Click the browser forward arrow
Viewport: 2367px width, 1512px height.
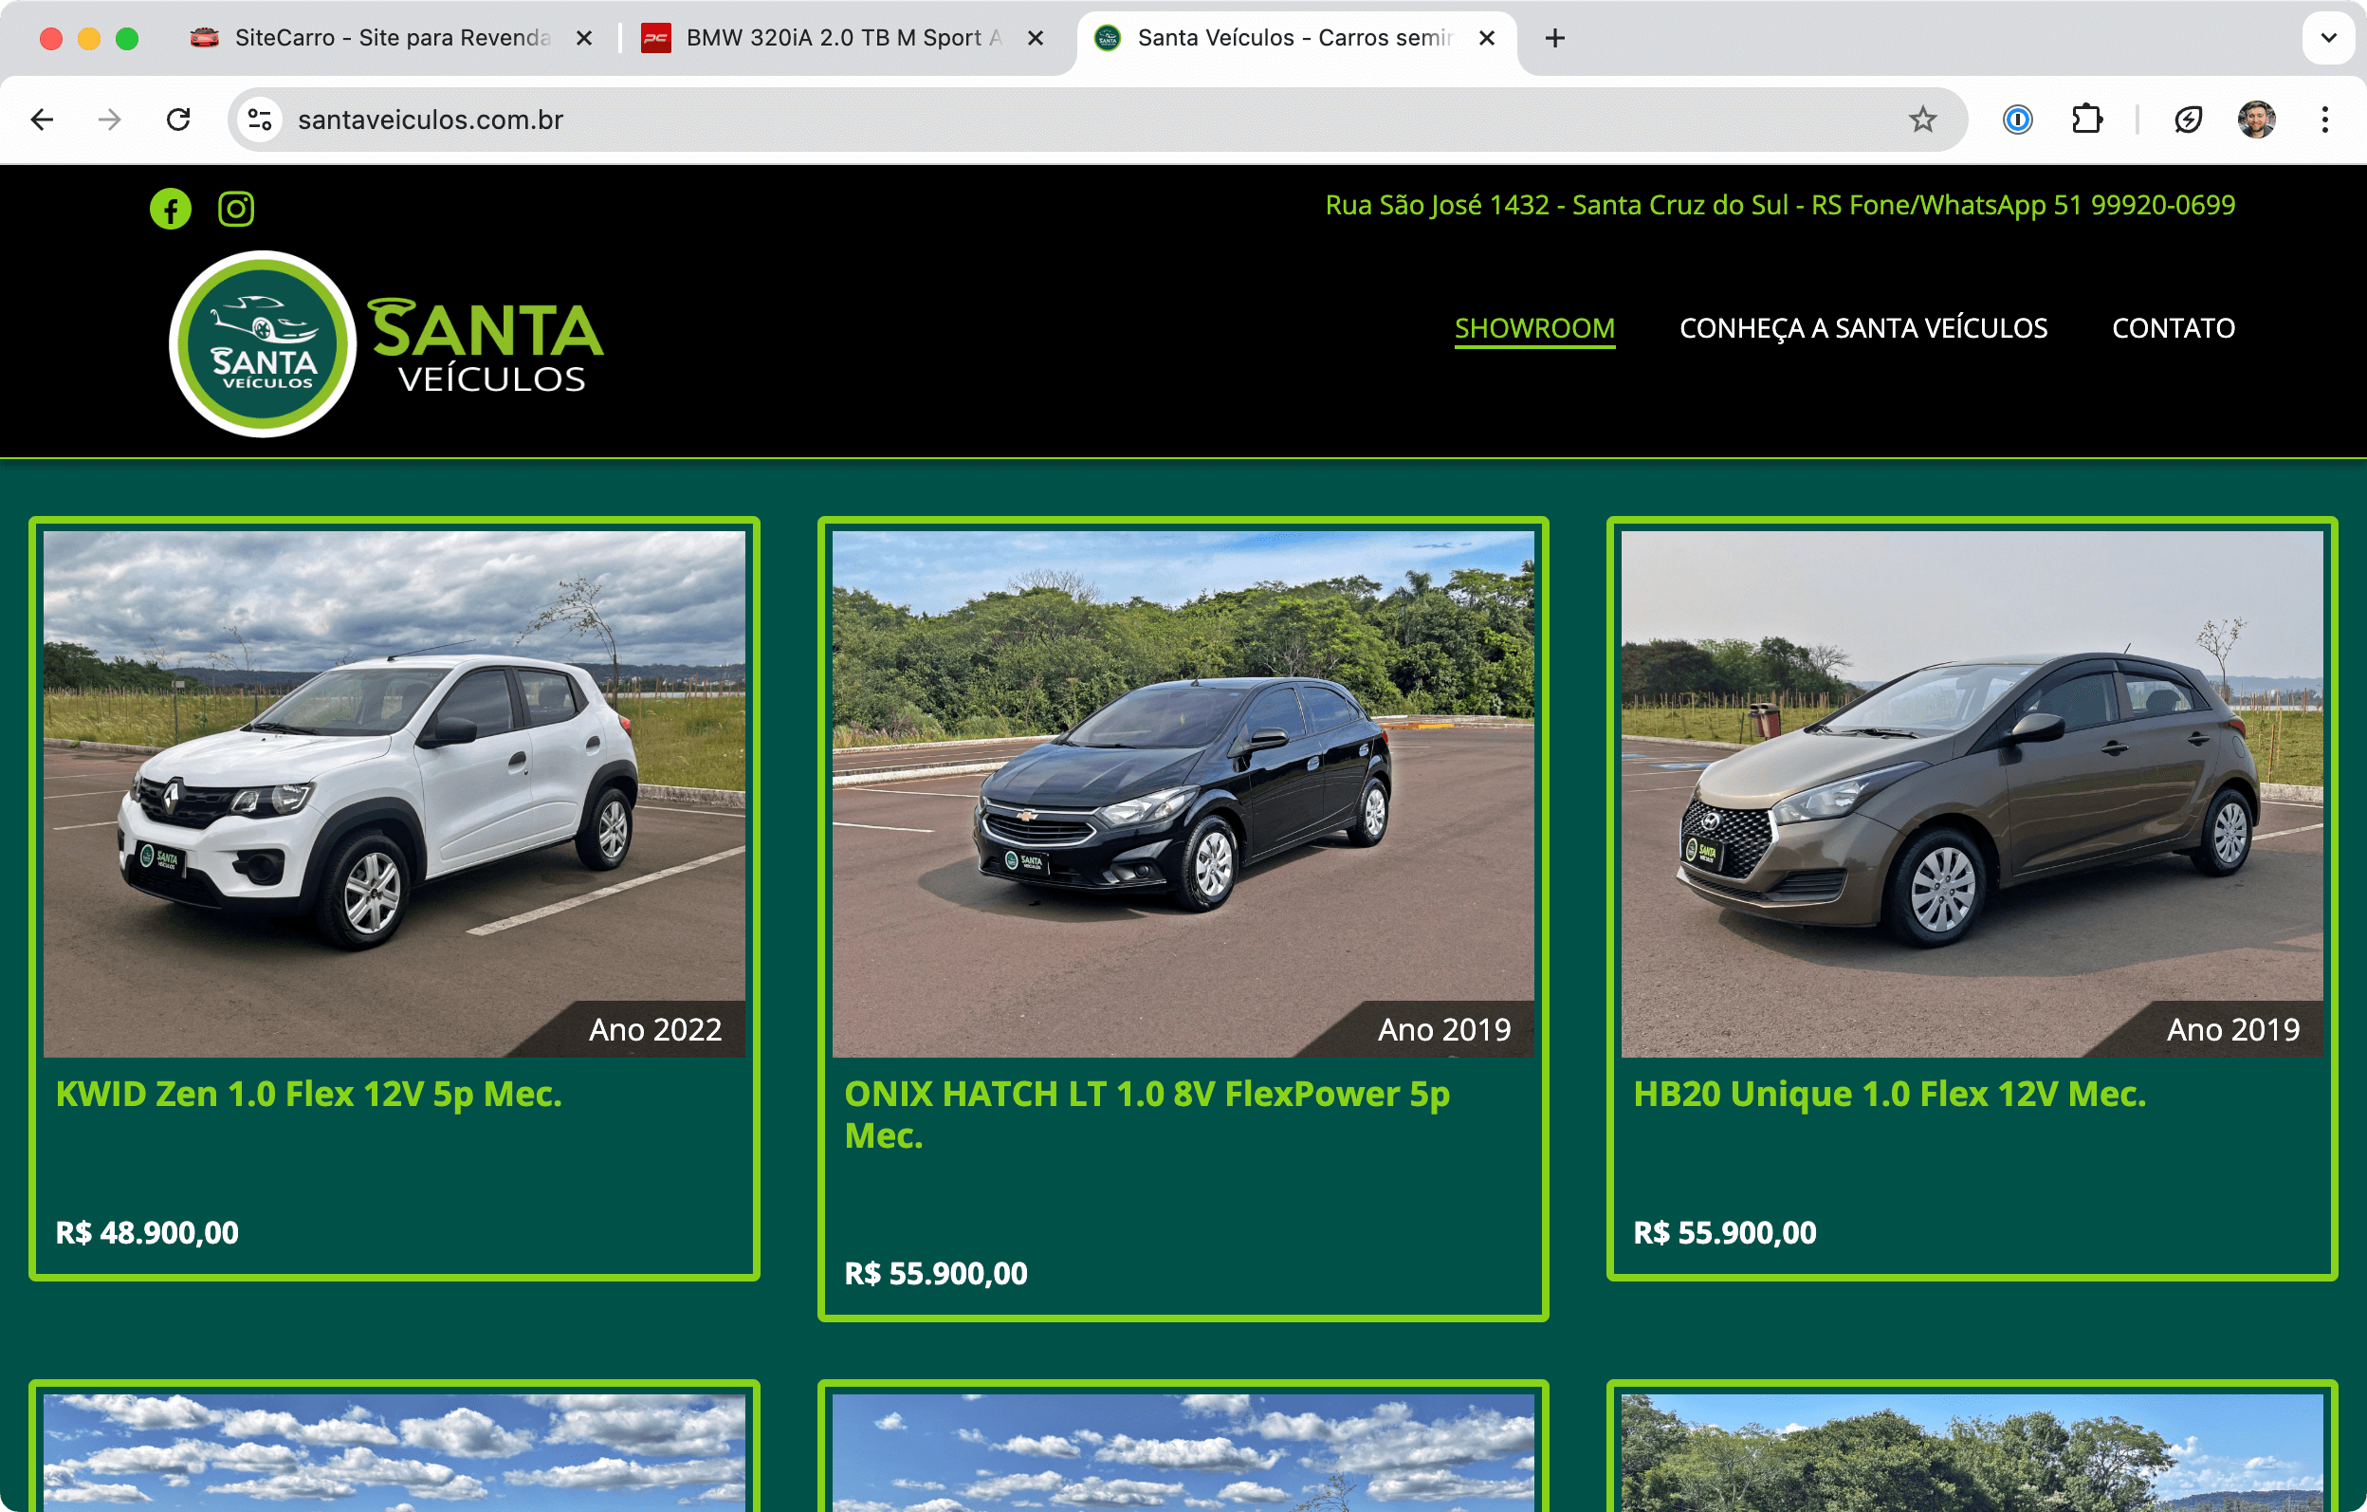pos(110,120)
